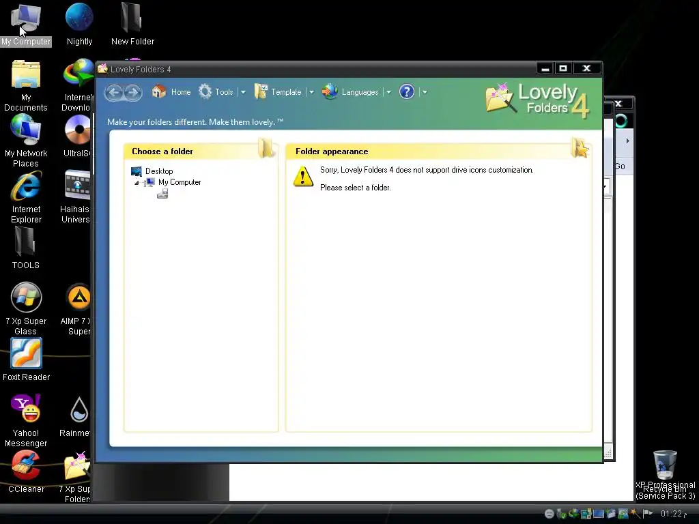Click the Lovely Folders 4 title bar icon
The image size is (699, 524).
(x=103, y=69)
